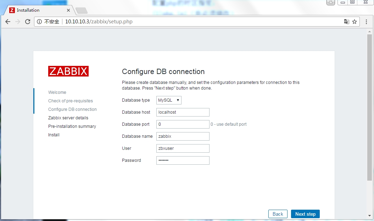Screen dimensions: 374x221
Task: Click the scrollbar down arrow
Action: coord(369,216)
